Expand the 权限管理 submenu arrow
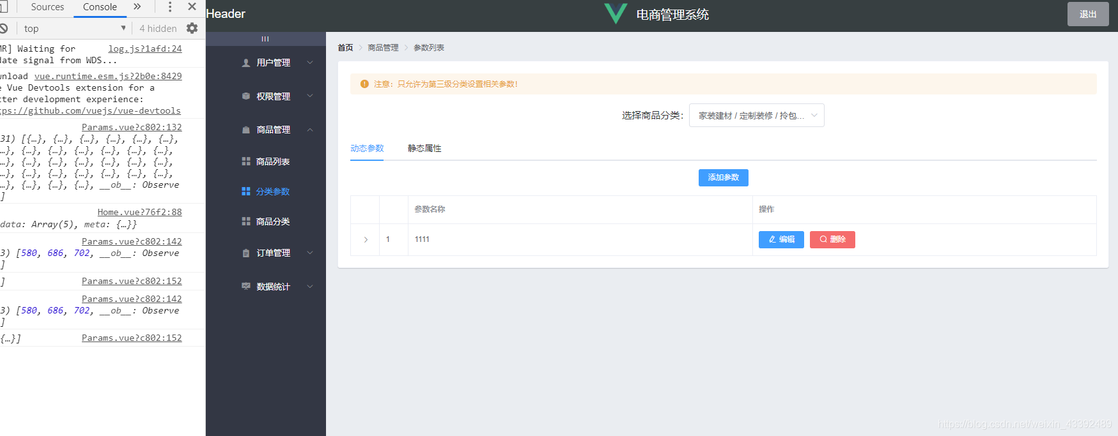 point(310,96)
